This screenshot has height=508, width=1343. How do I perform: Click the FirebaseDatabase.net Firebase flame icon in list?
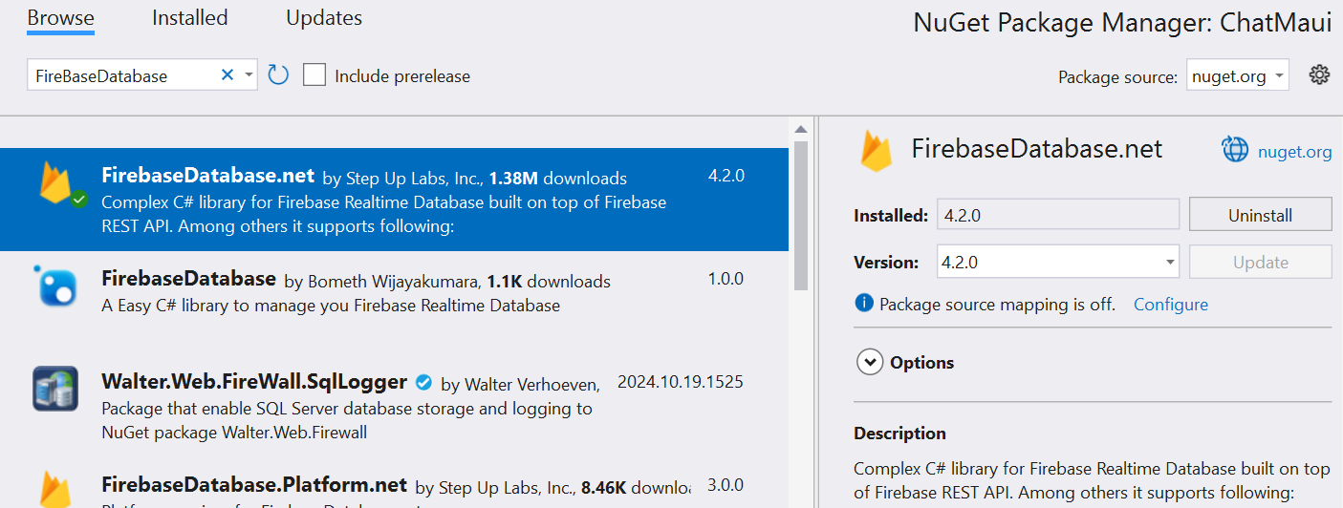pyautogui.click(x=59, y=184)
